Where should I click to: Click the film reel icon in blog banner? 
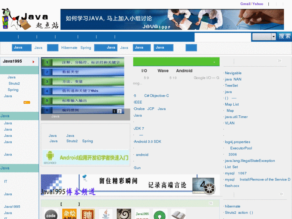pos(209,188)
